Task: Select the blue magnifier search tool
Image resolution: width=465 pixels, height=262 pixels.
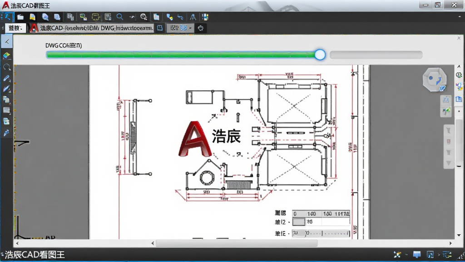Action: pos(120,17)
